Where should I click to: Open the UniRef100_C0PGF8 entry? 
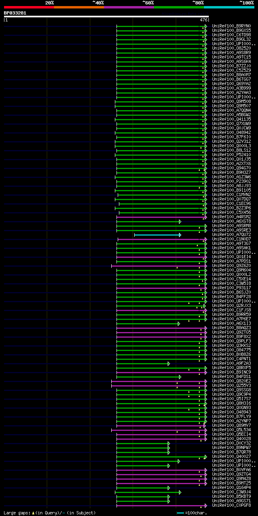231,506
